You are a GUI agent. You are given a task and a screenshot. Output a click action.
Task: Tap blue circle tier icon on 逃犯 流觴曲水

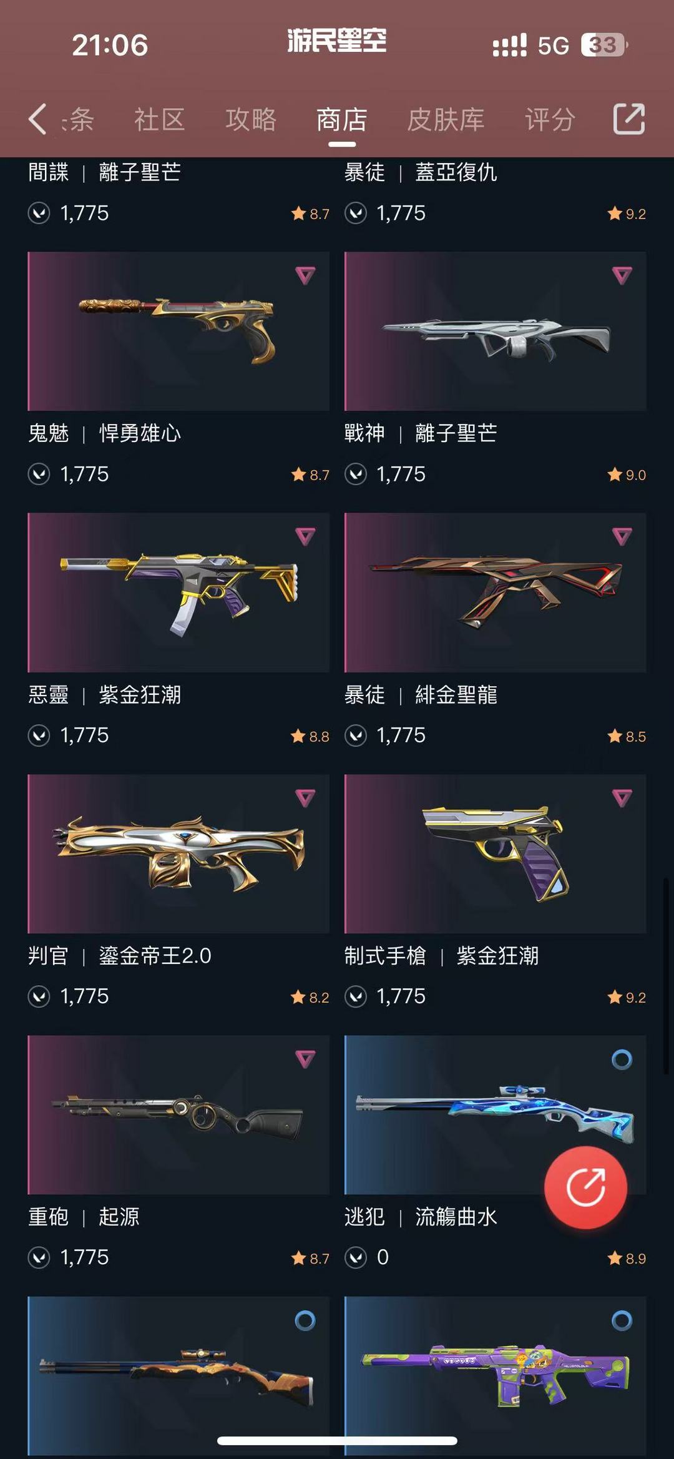(622, 1059)
